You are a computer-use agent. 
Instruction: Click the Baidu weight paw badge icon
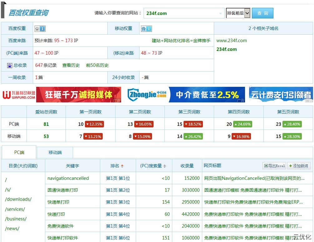coord(40,29)
